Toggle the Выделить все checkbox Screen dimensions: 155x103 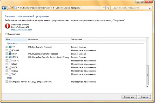(6, 34)
